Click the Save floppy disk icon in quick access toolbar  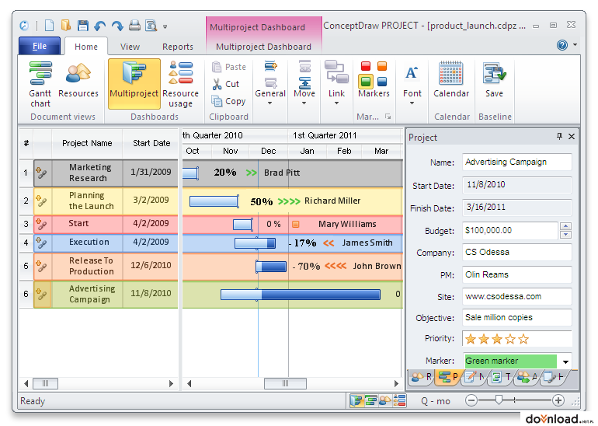pos(83,26)
